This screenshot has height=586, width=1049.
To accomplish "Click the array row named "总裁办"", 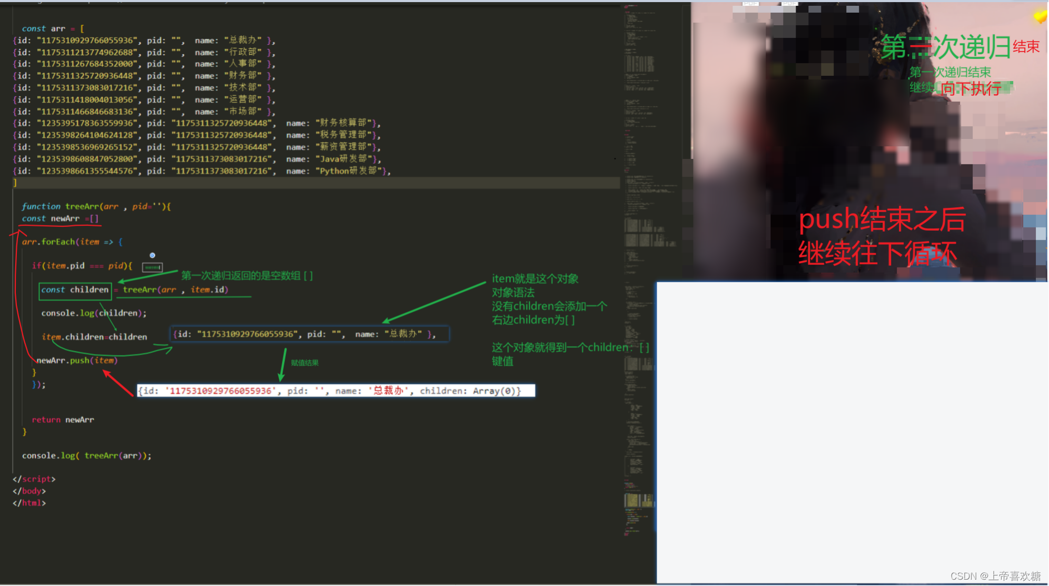I will click(144, 40).
